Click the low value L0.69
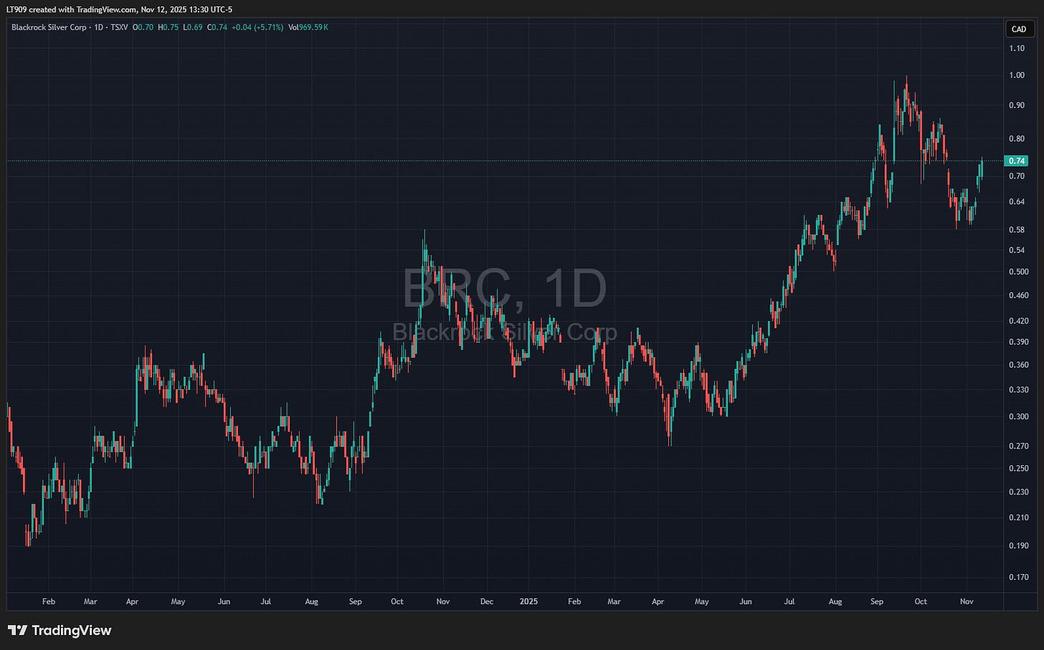The width and height of the screenshot is (1044, 650). tap(192, 27)
